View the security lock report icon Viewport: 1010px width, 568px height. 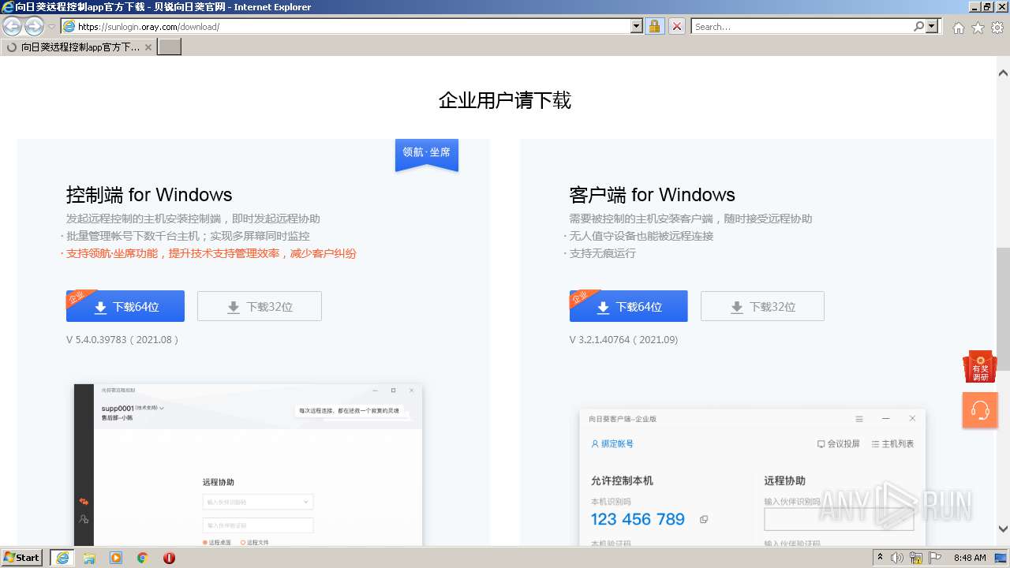(654, 26)
